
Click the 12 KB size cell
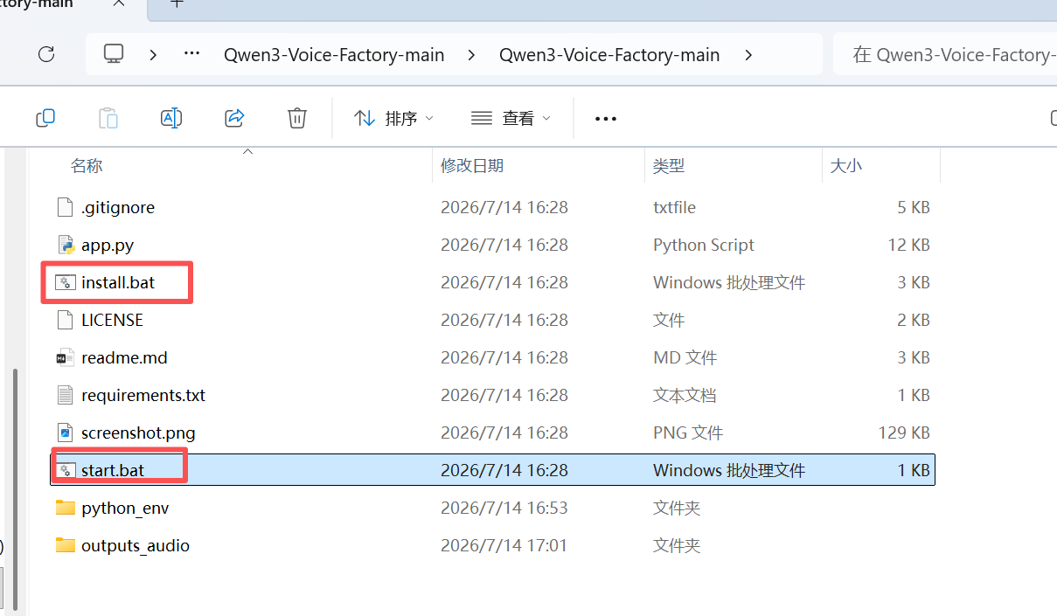(x=908, y=245)
